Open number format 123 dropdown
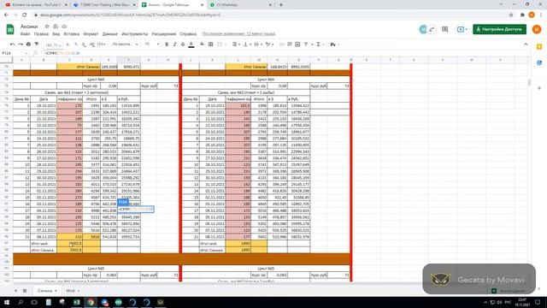This screenshot has width=547, height=308. (x=101, y=44)
